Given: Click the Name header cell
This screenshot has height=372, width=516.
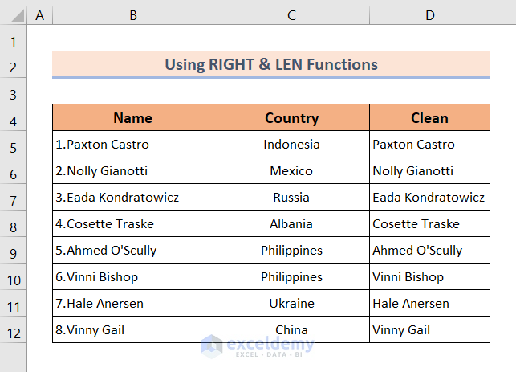Looking at the screenshot, I should [132, 118].
